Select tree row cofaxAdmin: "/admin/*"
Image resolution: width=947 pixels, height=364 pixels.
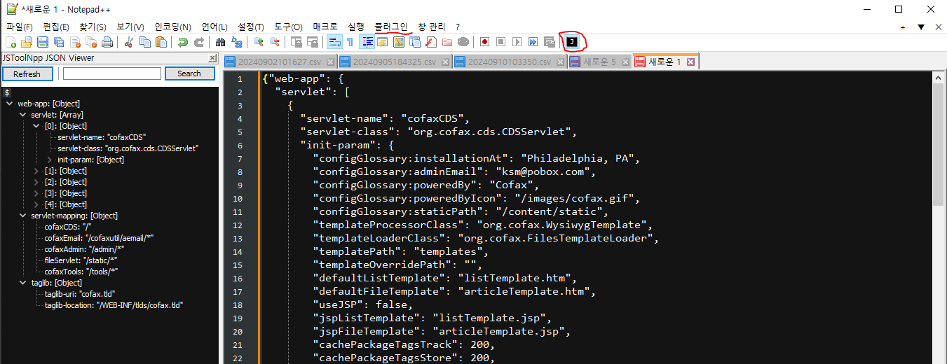84,249
